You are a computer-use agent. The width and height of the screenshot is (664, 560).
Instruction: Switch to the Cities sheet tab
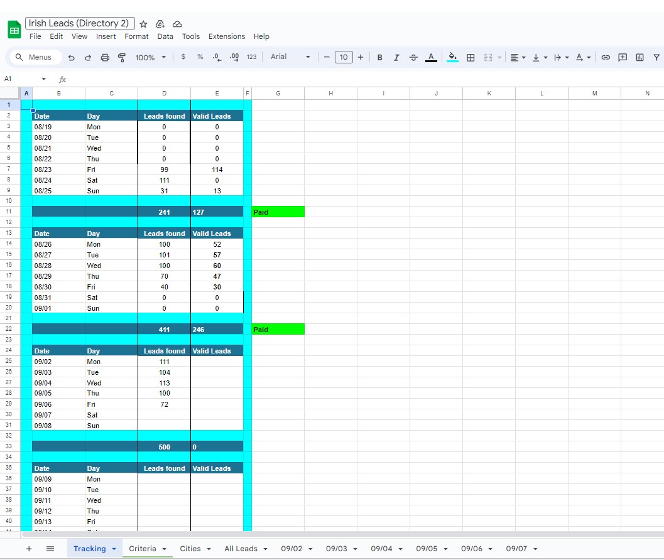190,549
